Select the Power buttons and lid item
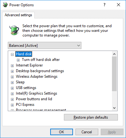The image size is (126, 138). click(34, 99)
